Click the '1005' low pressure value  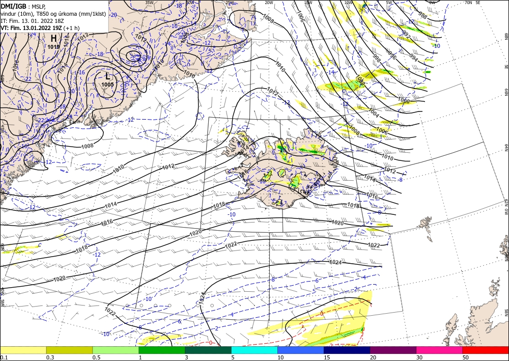[x=107, y=85]
